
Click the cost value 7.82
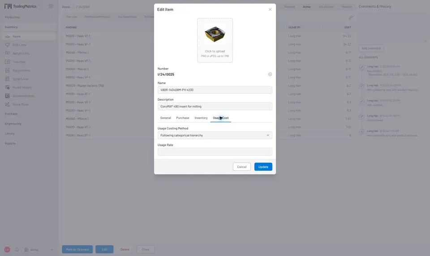tap(348, 119)
